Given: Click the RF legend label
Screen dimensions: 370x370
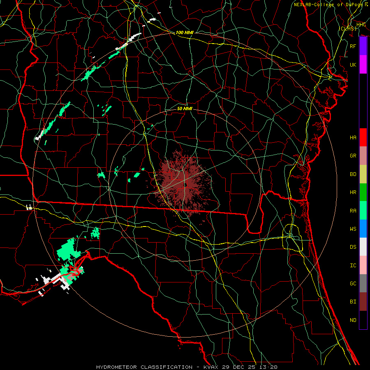Looking at the screenshot, I should 353,46.
